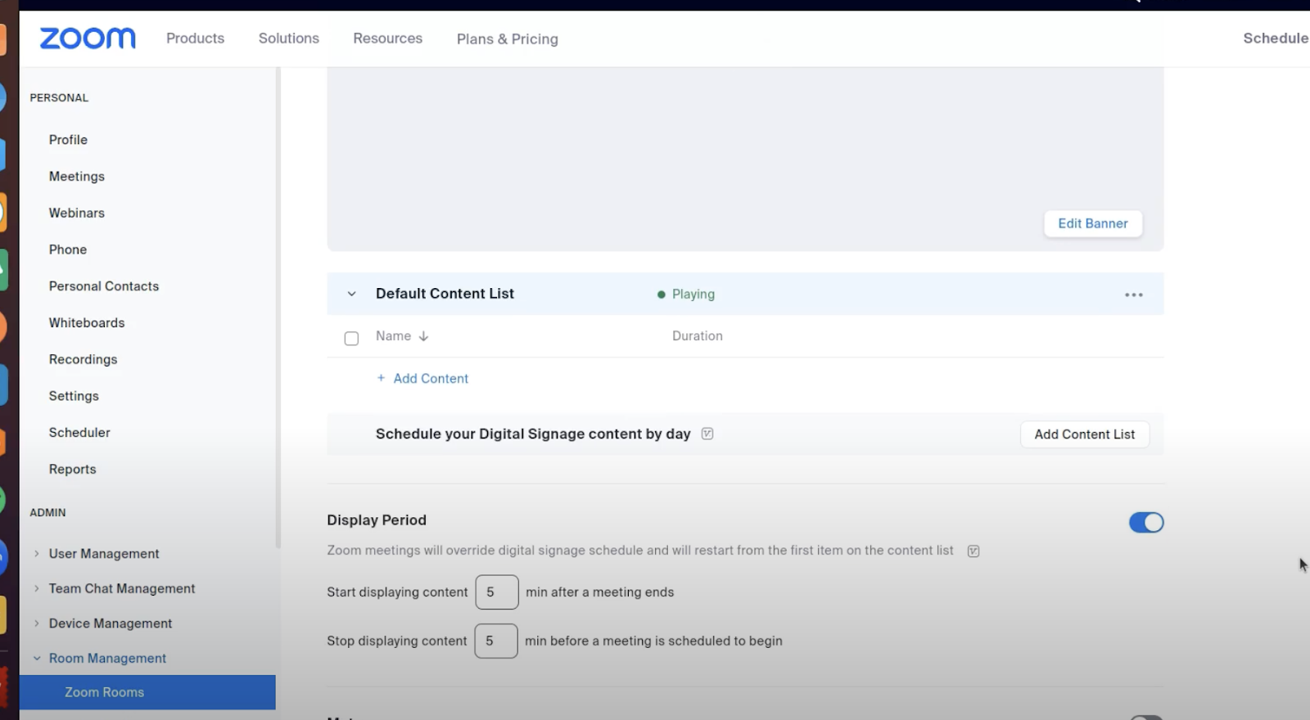Open Profile page from sidebar
The width and height of the screenshot is (1310, 720).
coord(68,140)
